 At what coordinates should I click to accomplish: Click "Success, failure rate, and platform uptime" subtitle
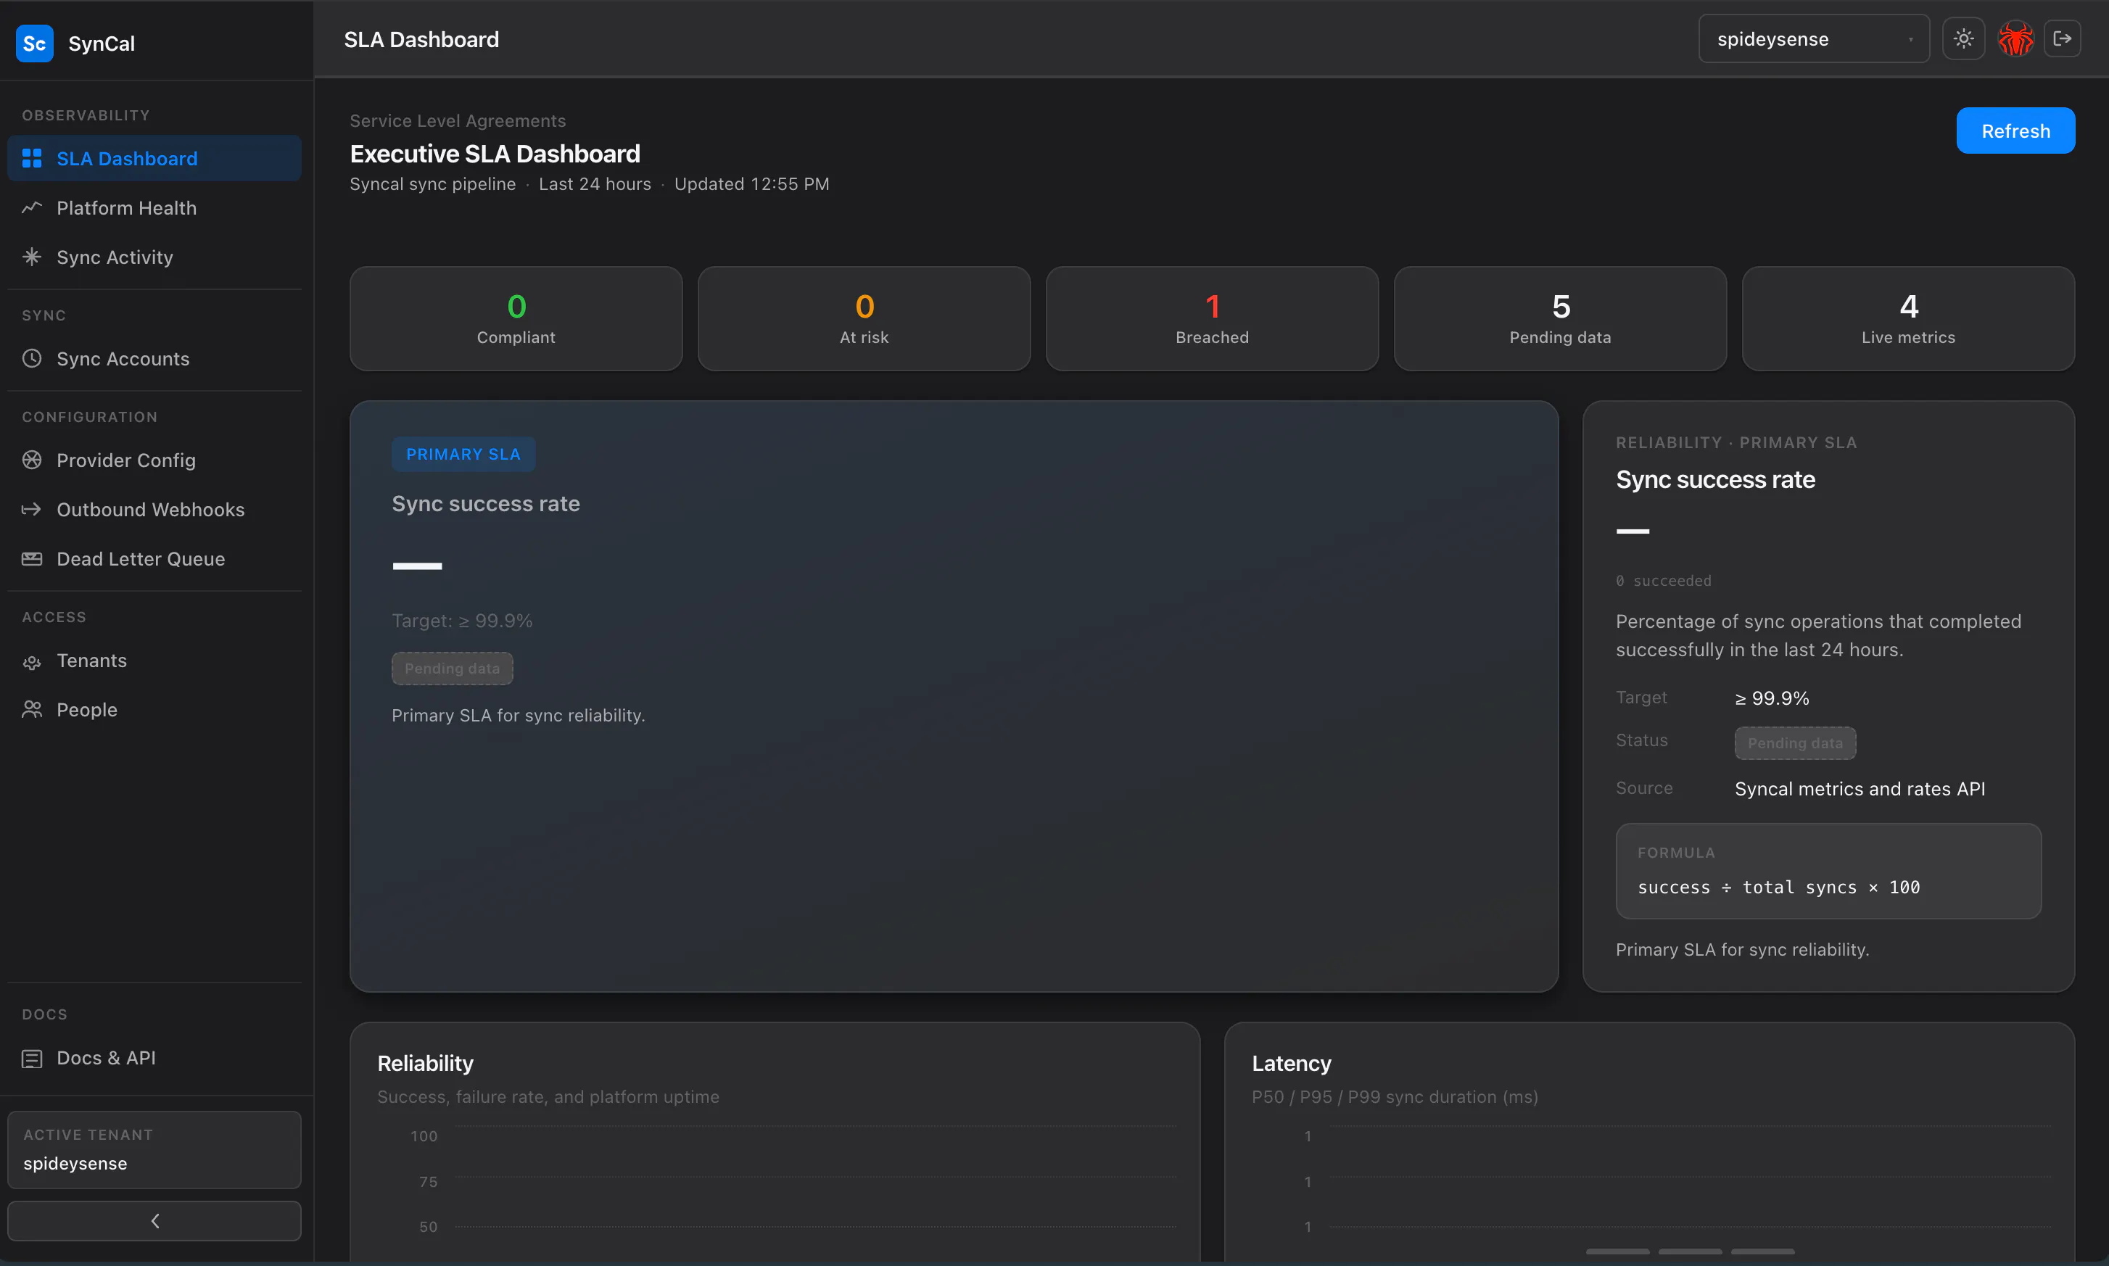[x=548, y=1097]
